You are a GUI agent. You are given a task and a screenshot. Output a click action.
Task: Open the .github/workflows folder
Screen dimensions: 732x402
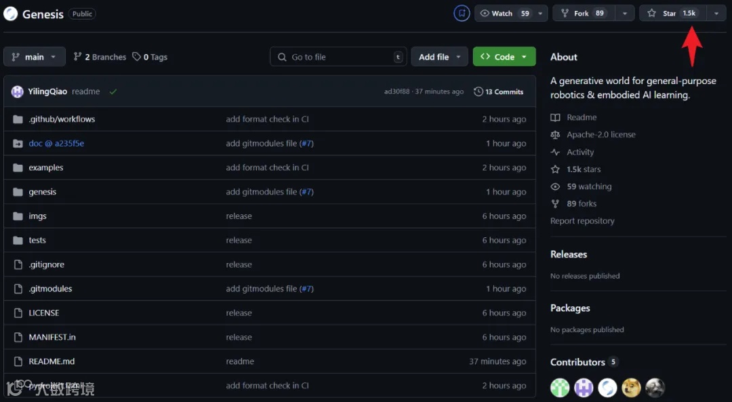tap(62, 119)
